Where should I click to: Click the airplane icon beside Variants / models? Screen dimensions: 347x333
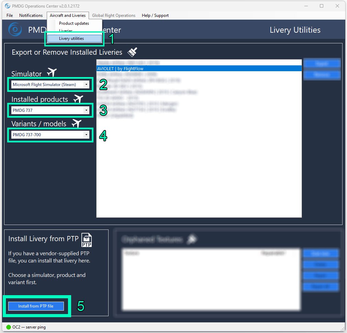[76, 123]
